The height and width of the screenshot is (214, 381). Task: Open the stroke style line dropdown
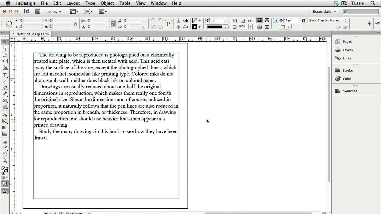(217, 27)
